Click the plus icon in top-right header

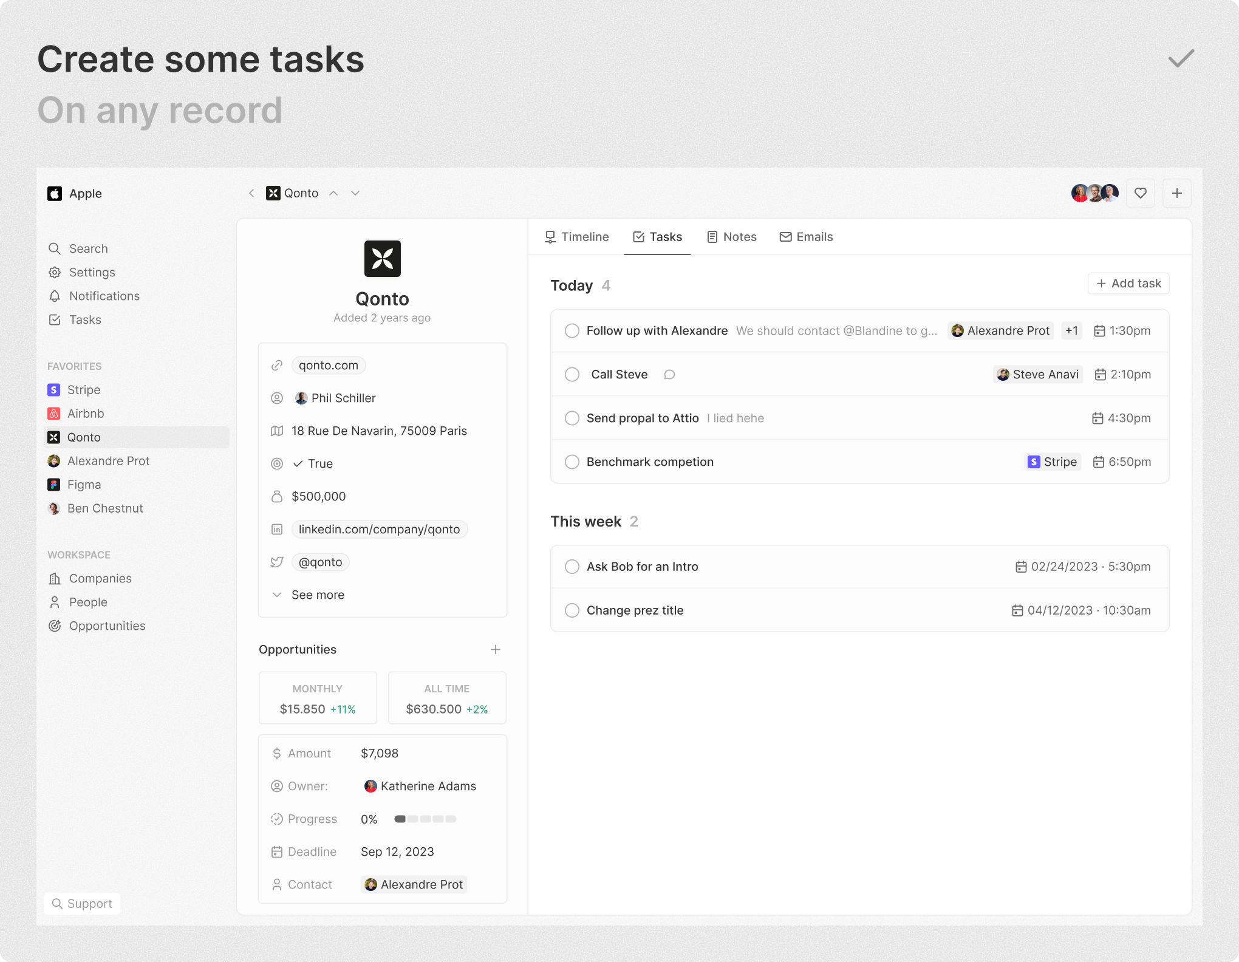[1176, 193]
